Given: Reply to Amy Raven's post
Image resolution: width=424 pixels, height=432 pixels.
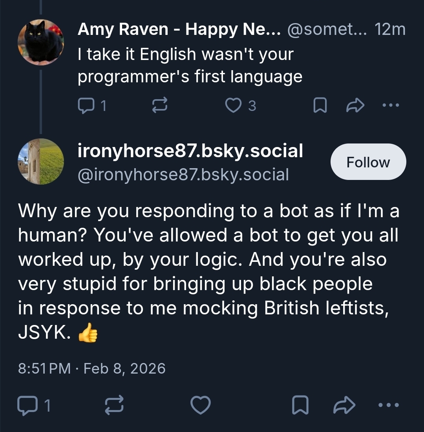Looking at the screenshot, I should [85, 105].
